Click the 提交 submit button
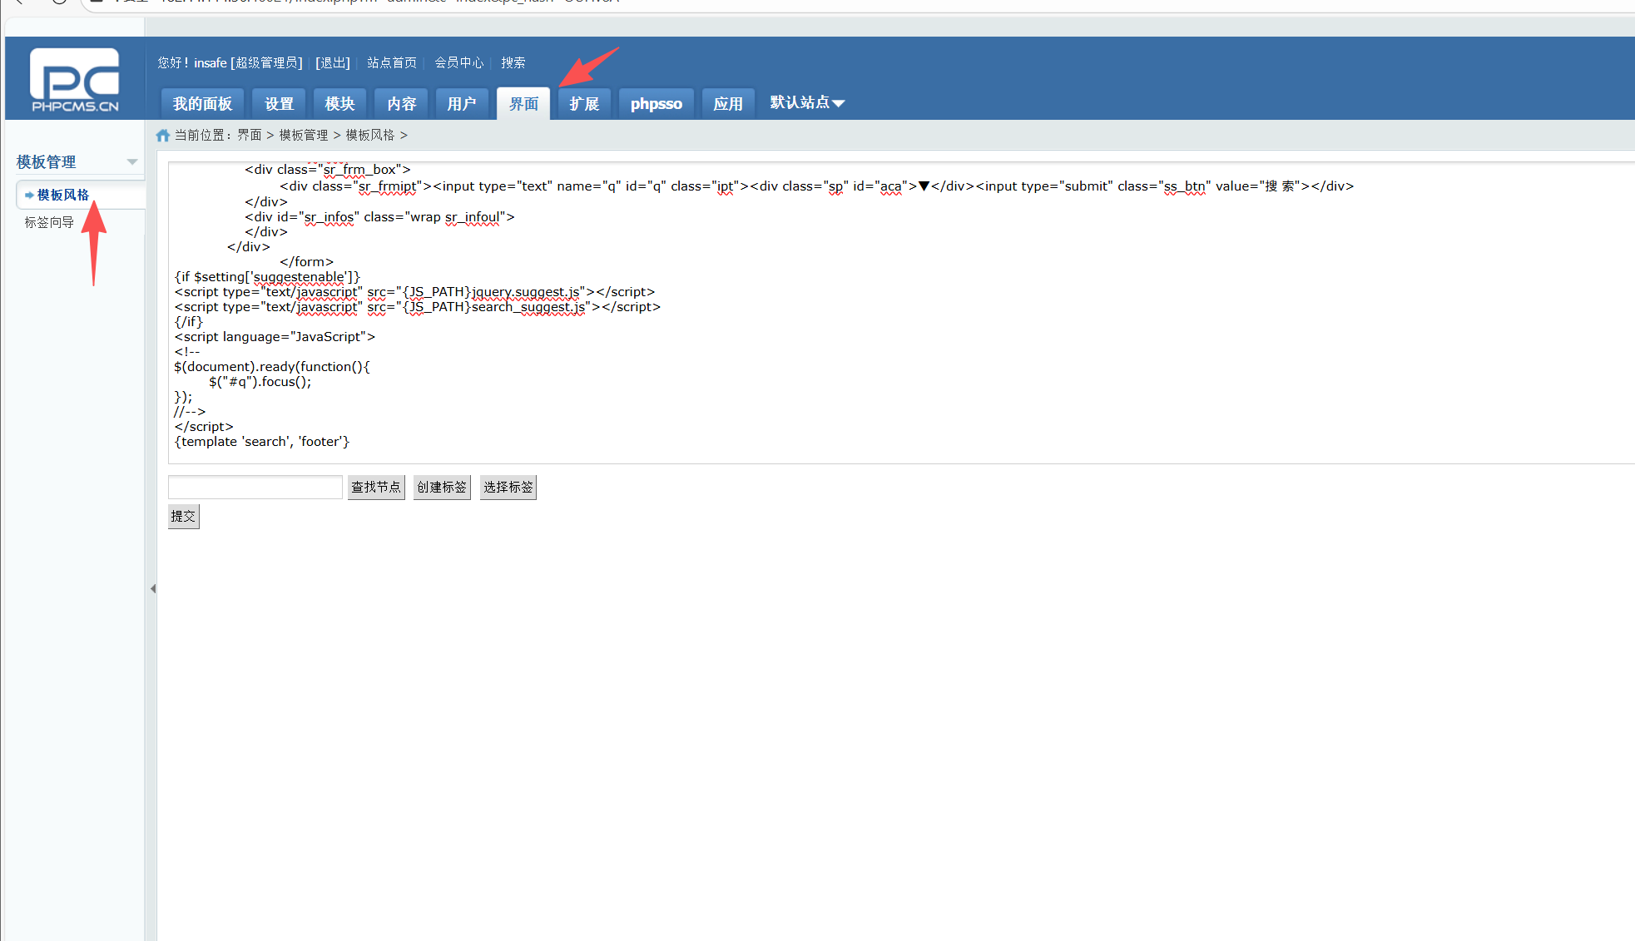1635x941 pixels. pos(183,517)
